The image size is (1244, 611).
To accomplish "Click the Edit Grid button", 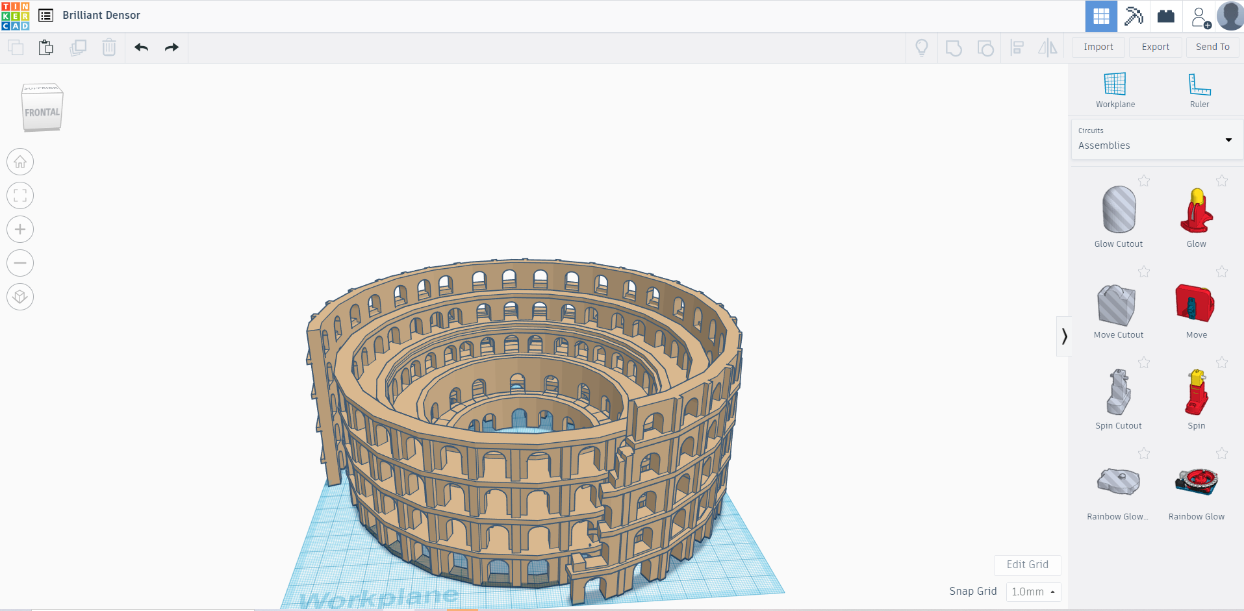I will click(1027, 565).
